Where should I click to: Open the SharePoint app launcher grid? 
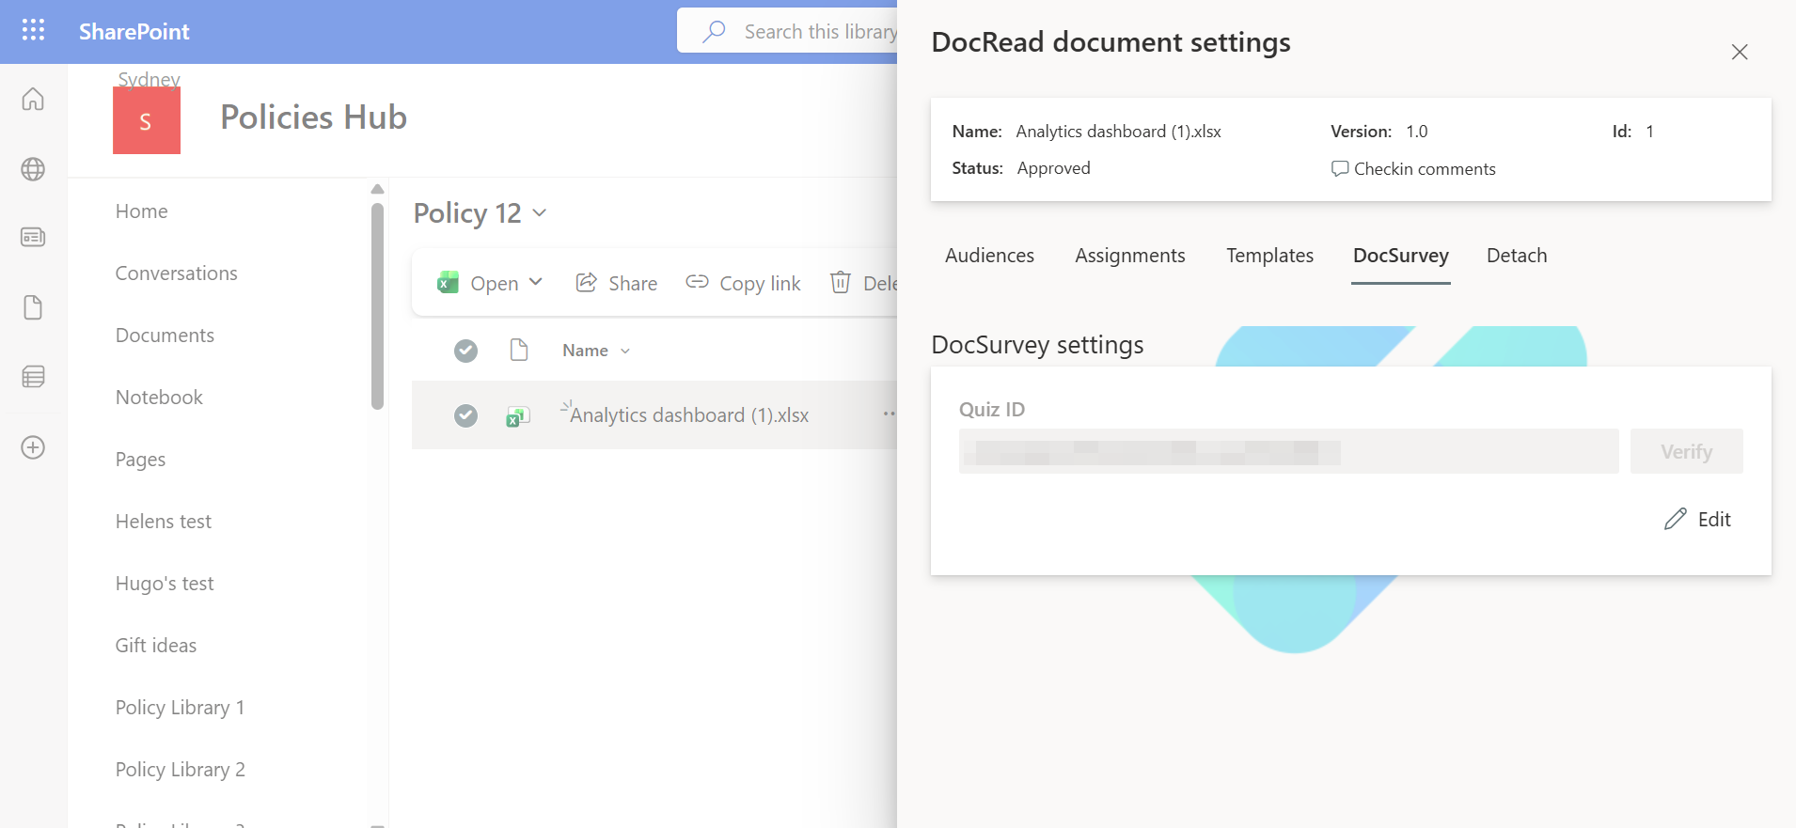(33, 30)
